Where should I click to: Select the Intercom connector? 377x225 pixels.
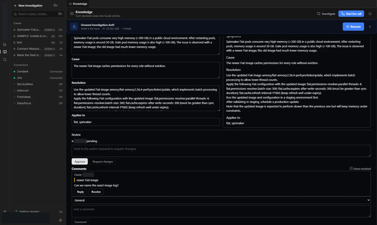(38, 91)
